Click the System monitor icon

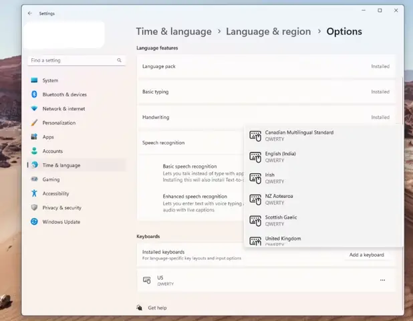tap(34, 80)
